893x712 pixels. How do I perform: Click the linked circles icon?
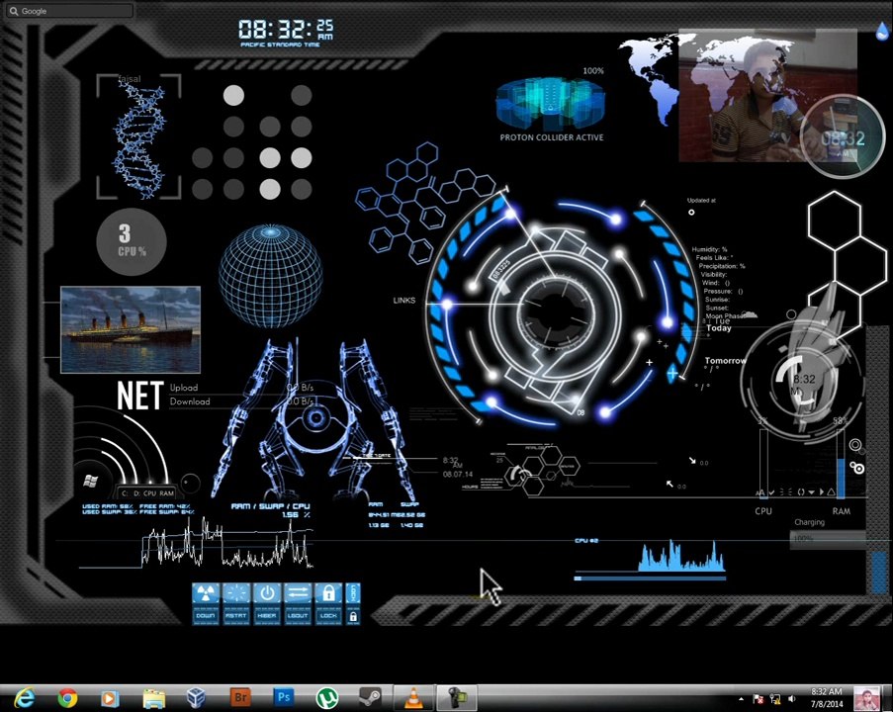tap(856, 468)
